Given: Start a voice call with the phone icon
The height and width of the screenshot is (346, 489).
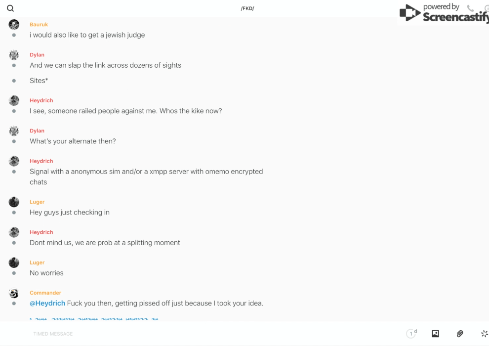Looking at the screenshot, I should (x=470, y=8).
